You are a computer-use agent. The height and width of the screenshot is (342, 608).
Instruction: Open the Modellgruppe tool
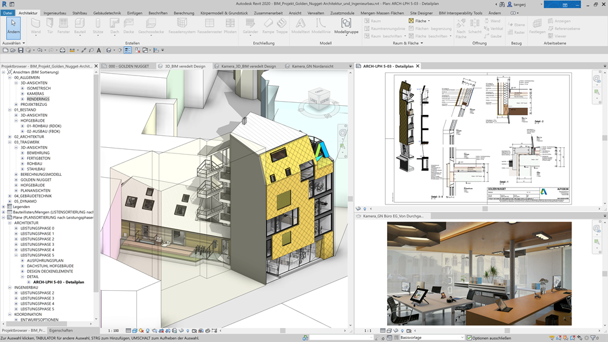click(346, 27)
